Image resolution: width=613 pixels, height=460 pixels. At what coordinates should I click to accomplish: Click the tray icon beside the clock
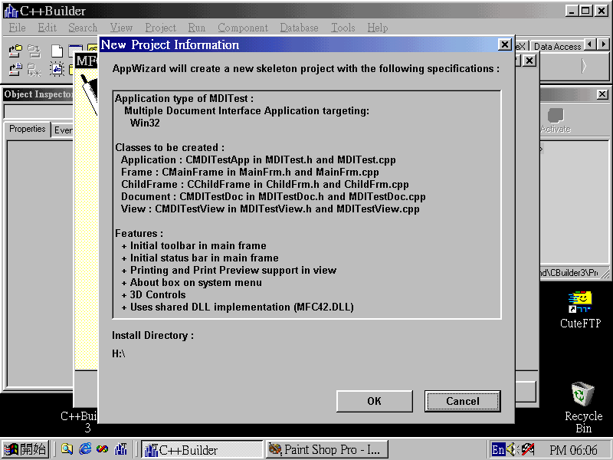[528, 449]
